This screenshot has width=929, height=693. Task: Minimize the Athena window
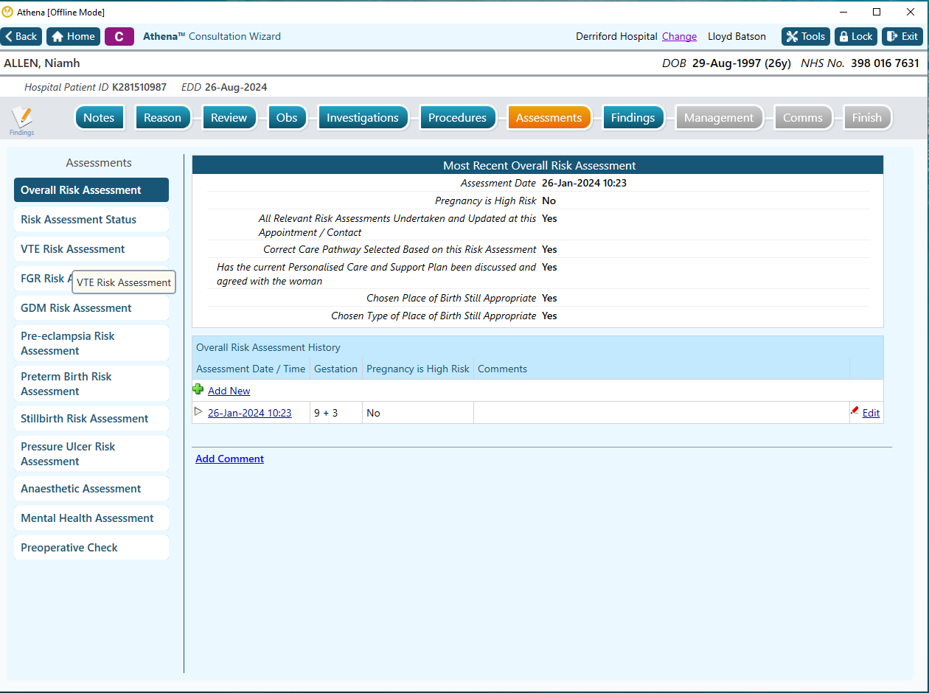click(x=843, y=12)
